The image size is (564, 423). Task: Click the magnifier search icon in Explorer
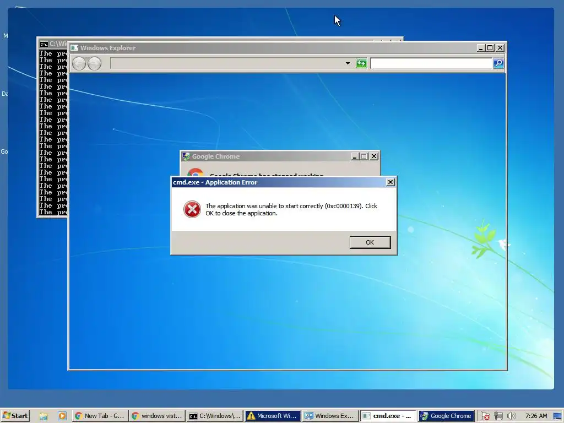[498, 63]
